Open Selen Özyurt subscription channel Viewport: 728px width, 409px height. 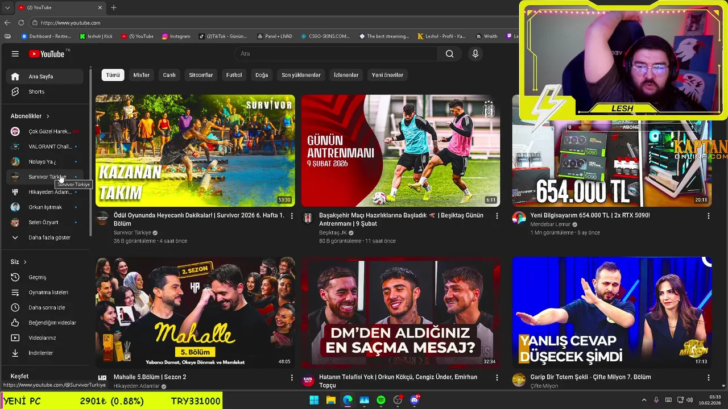point(45,222)
